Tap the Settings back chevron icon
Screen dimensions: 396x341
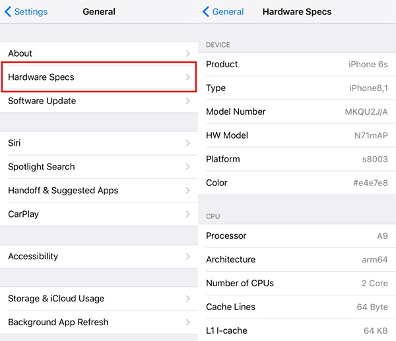click(x=8, y=12)
